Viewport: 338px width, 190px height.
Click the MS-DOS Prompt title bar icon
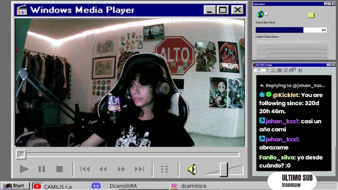click(x=255, y=65)
